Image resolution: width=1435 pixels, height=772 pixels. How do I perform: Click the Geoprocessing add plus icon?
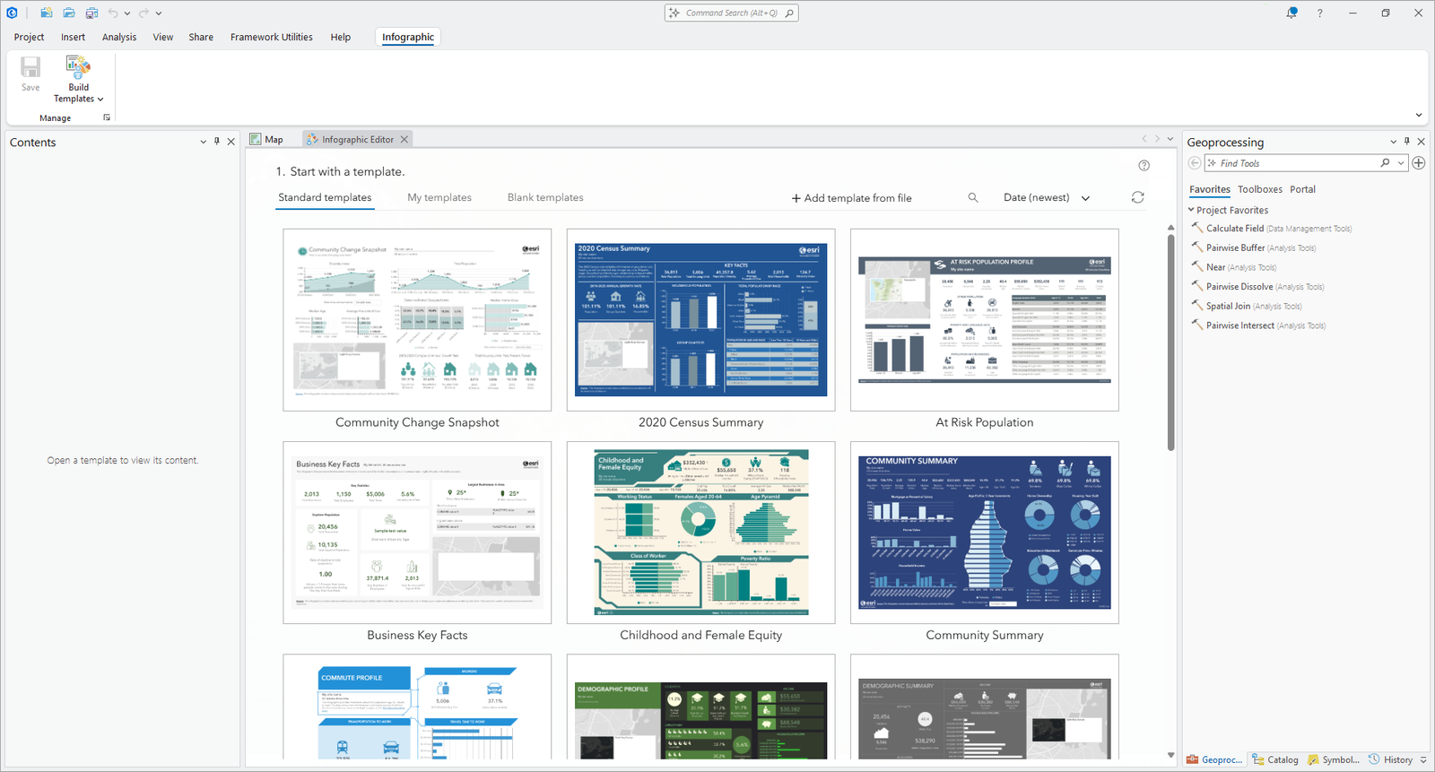[1418, 163]
